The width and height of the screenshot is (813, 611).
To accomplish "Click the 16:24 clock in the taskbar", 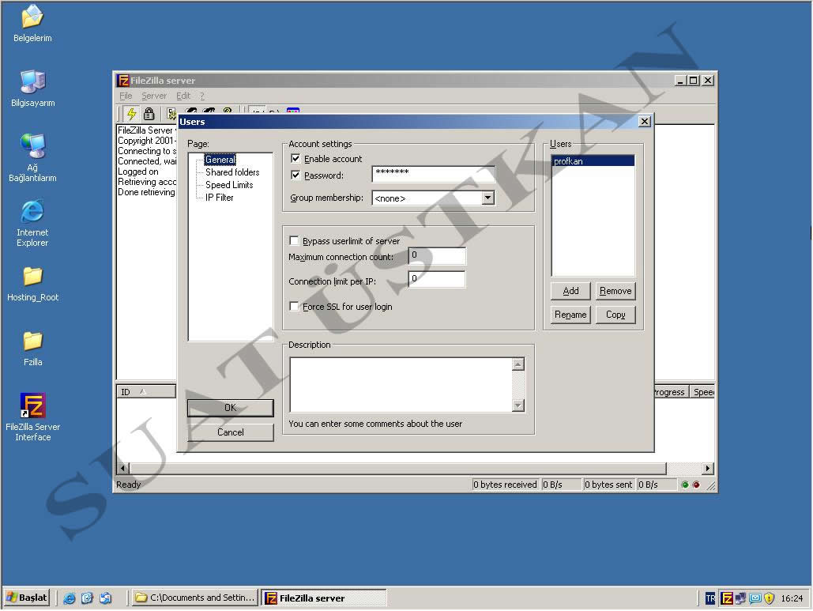I will [x=792, y=598].
